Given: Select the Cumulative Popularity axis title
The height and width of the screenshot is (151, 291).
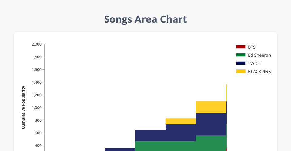Looking at the screenshot, I should click(23, 108).
